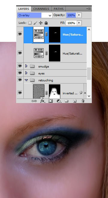Click the layers scrollbar down arrow
Viewport: 108px width, 198px height.
tap(89, 96)
